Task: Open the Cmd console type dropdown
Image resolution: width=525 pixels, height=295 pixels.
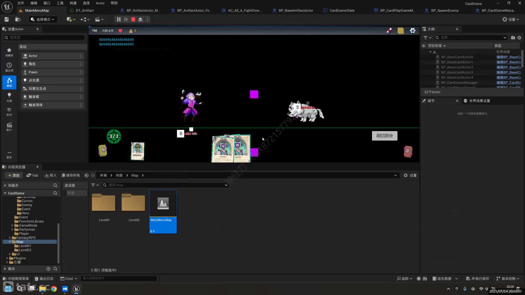Action: 69,279
